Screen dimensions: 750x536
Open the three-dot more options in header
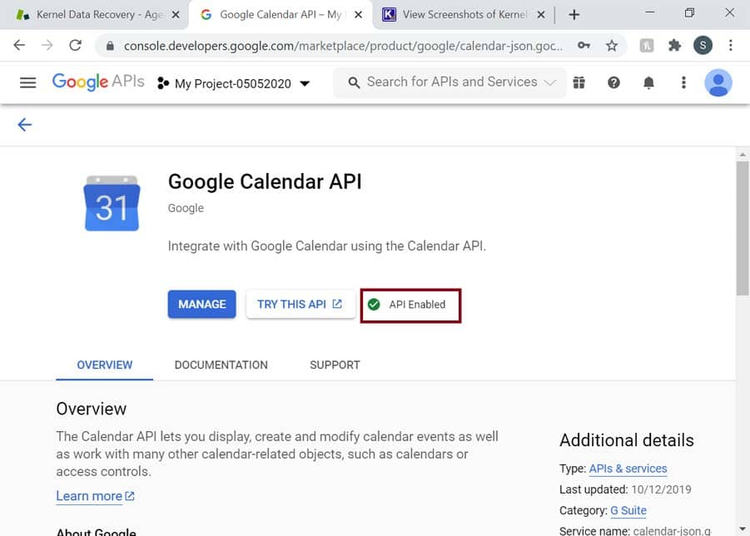tap(683, 82)
